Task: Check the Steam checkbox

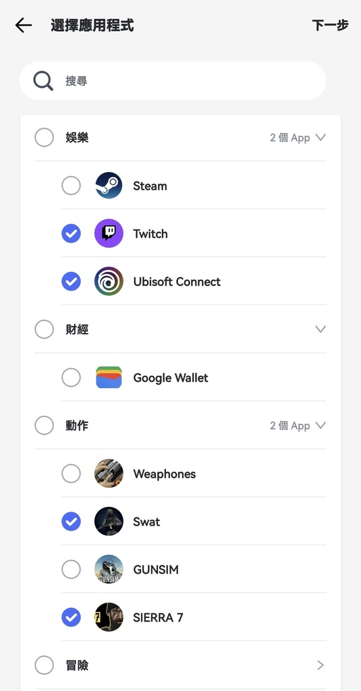Action: coord(71,186)
